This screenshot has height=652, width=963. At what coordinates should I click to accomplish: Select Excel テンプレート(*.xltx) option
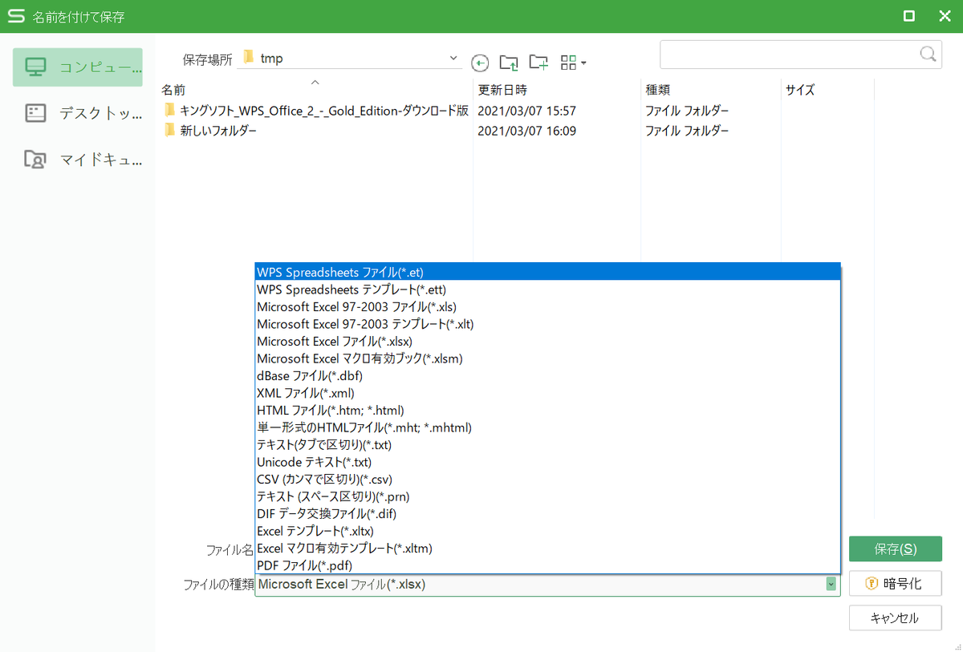click(547, 531)
